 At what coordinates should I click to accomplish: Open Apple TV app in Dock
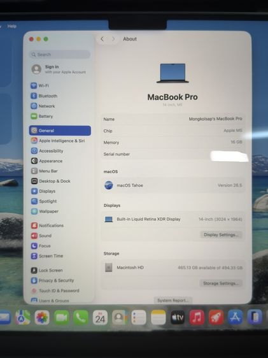[x=178, y=317]
